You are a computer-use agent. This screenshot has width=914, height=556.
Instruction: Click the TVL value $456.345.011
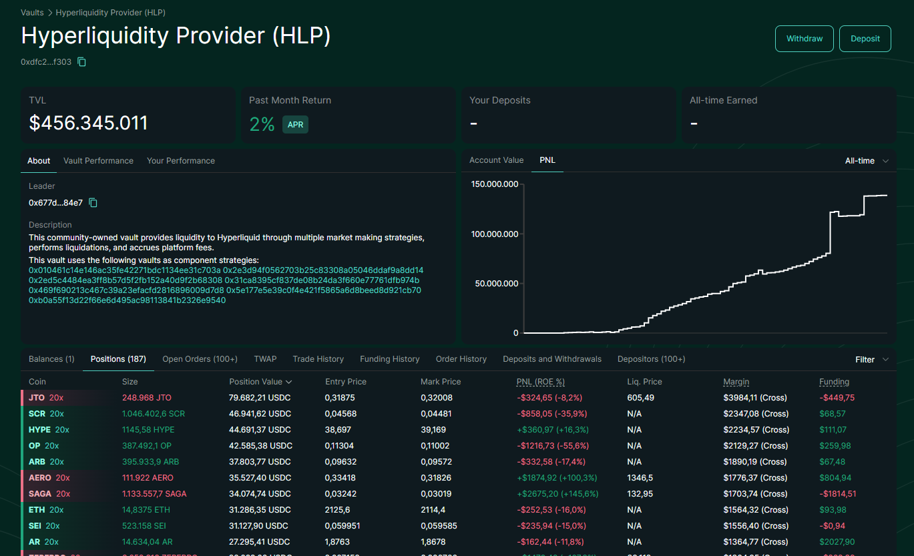88,123
